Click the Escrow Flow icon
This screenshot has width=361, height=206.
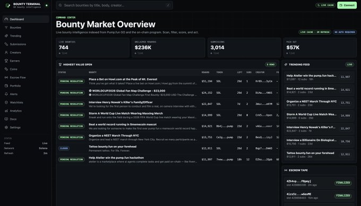[6, 77]
